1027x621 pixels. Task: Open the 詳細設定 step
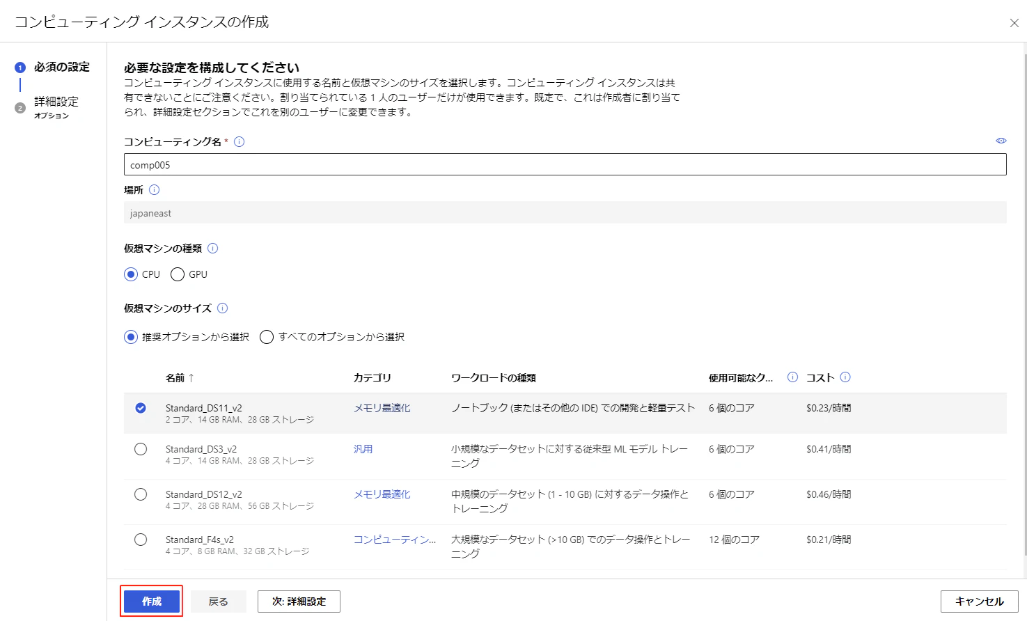(56, 102)
